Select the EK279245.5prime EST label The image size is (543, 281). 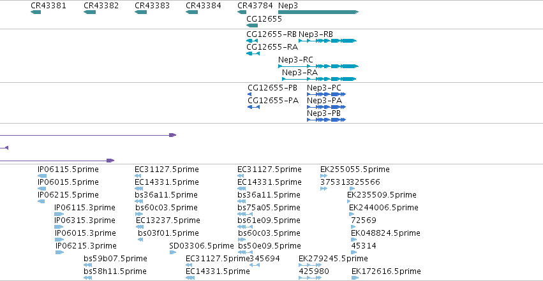[x=334, y=259]
